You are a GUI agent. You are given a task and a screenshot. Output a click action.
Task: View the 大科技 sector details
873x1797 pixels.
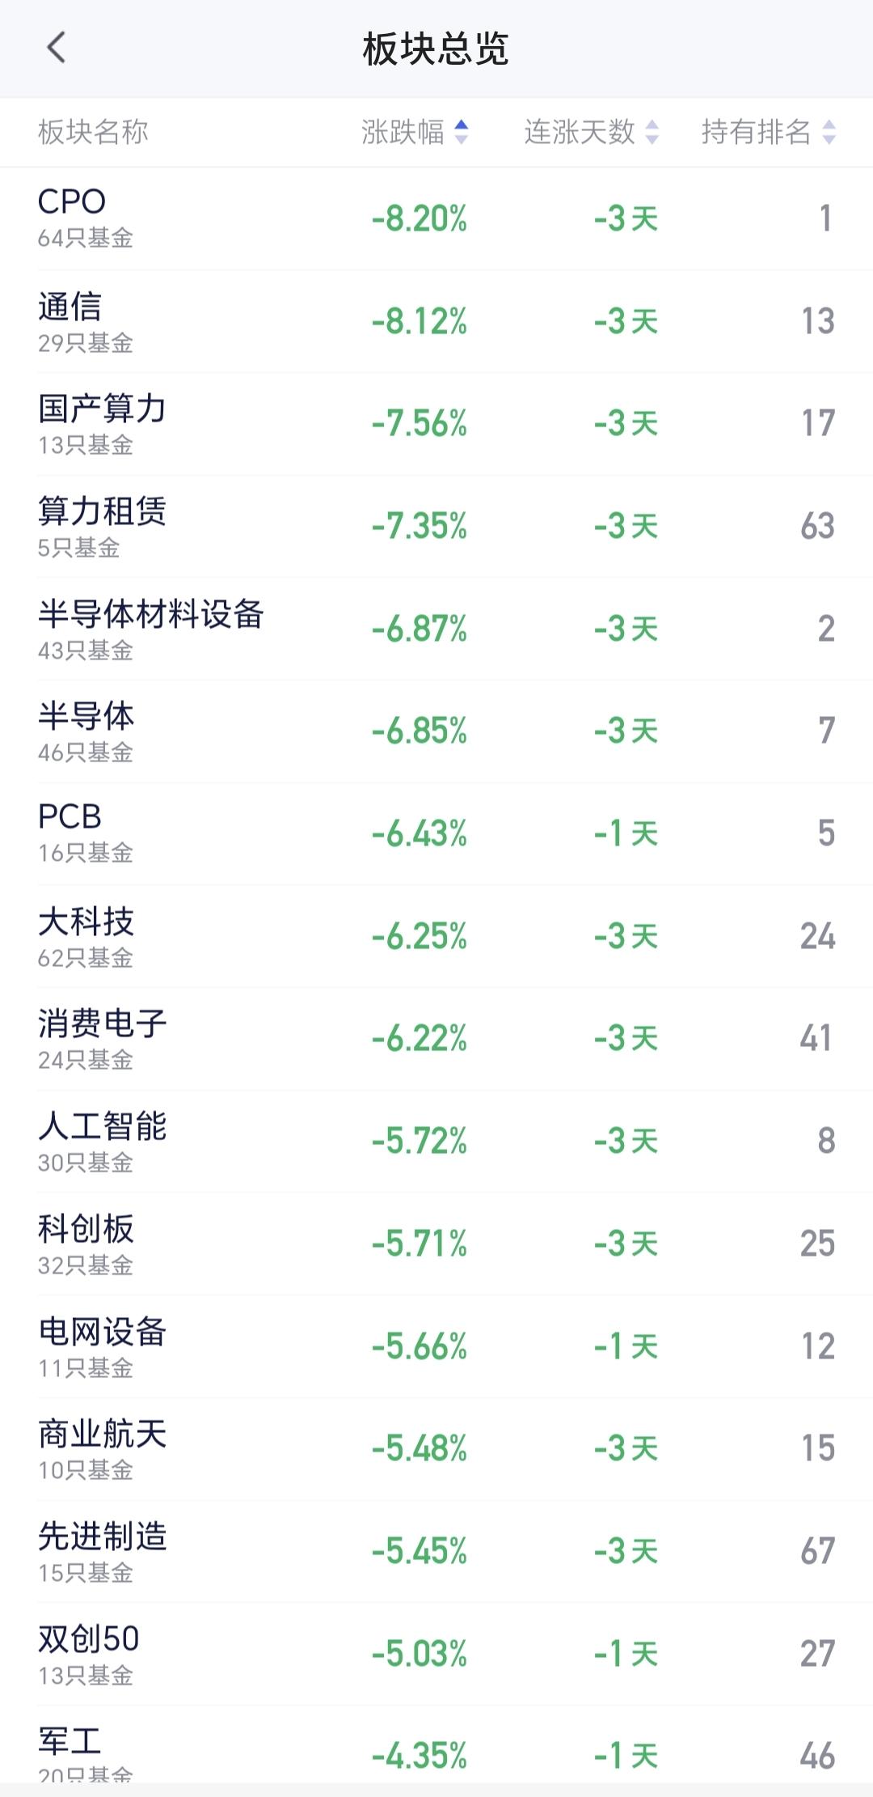coord(436,936)
